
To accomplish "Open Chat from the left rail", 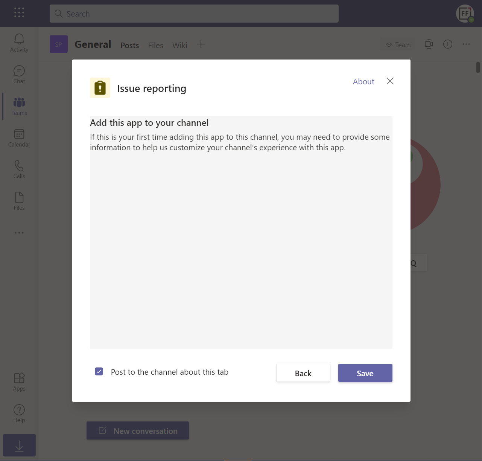I will 19,75.
